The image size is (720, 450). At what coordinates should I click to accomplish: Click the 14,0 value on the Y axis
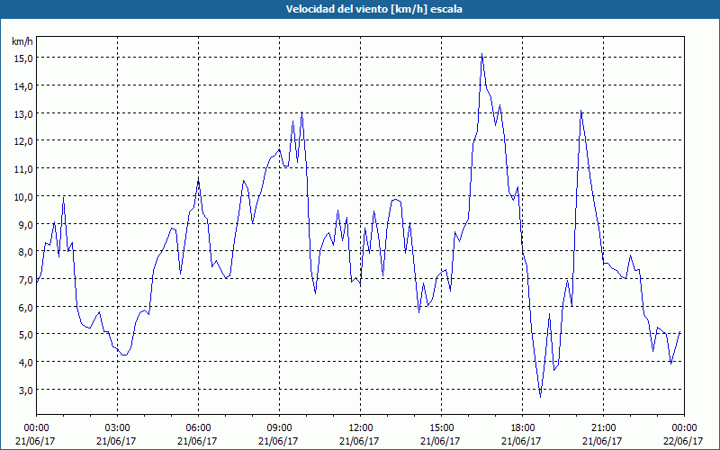pyautogui.click(x=23, y=85)
